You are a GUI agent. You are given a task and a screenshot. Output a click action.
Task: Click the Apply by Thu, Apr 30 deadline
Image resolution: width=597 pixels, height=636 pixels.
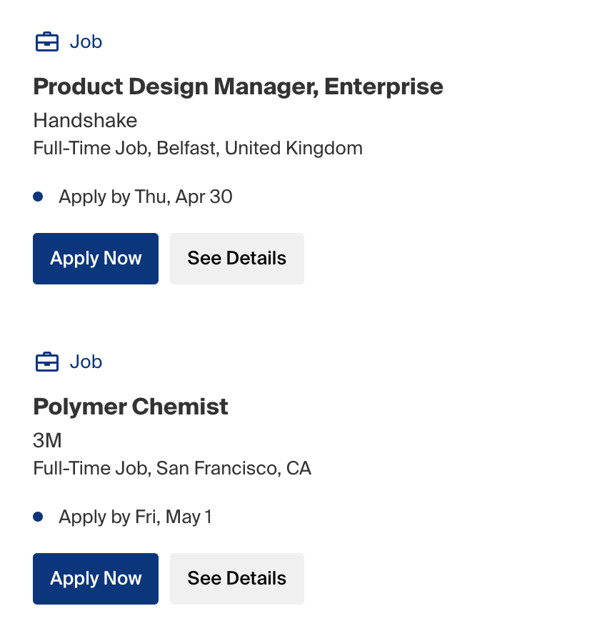pos(146,197)
